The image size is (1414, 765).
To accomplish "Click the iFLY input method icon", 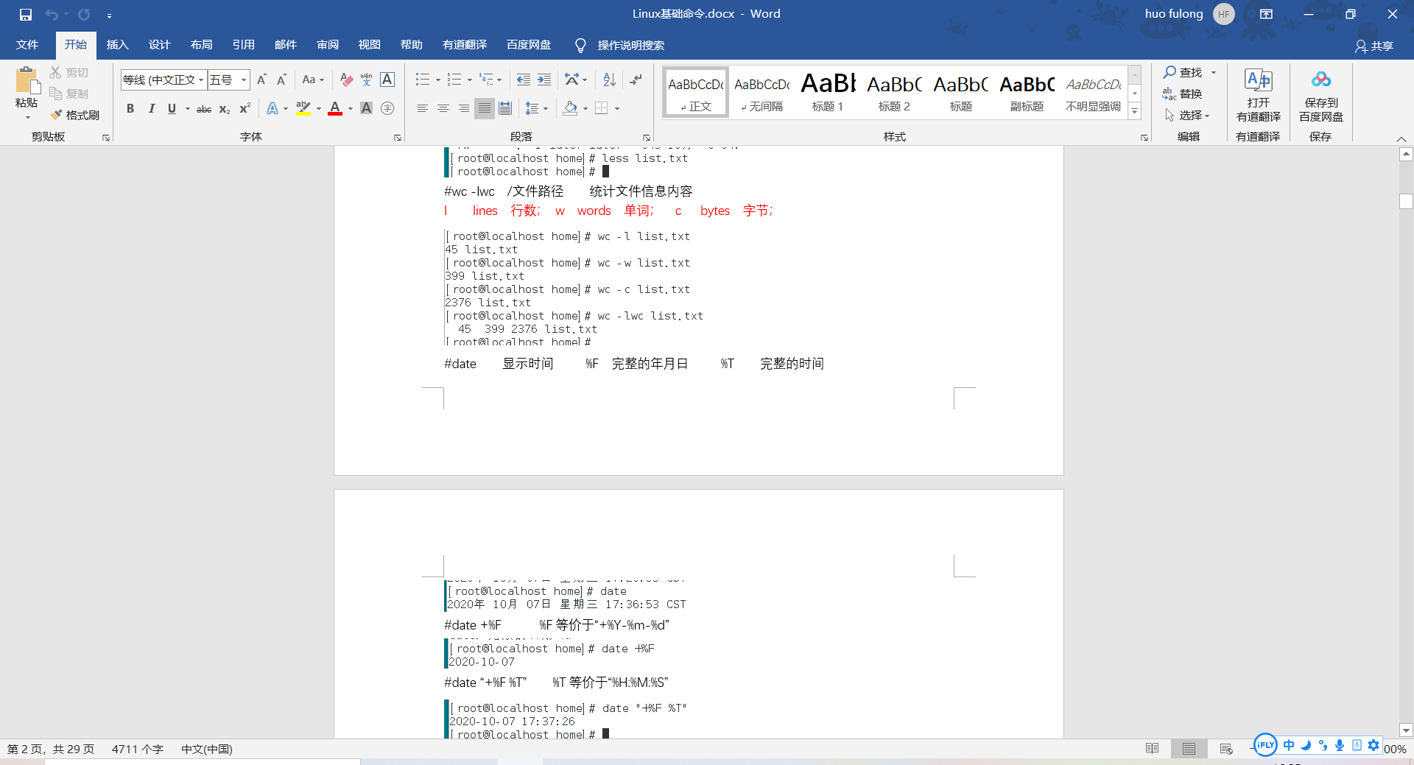I will coord(1265,744).
